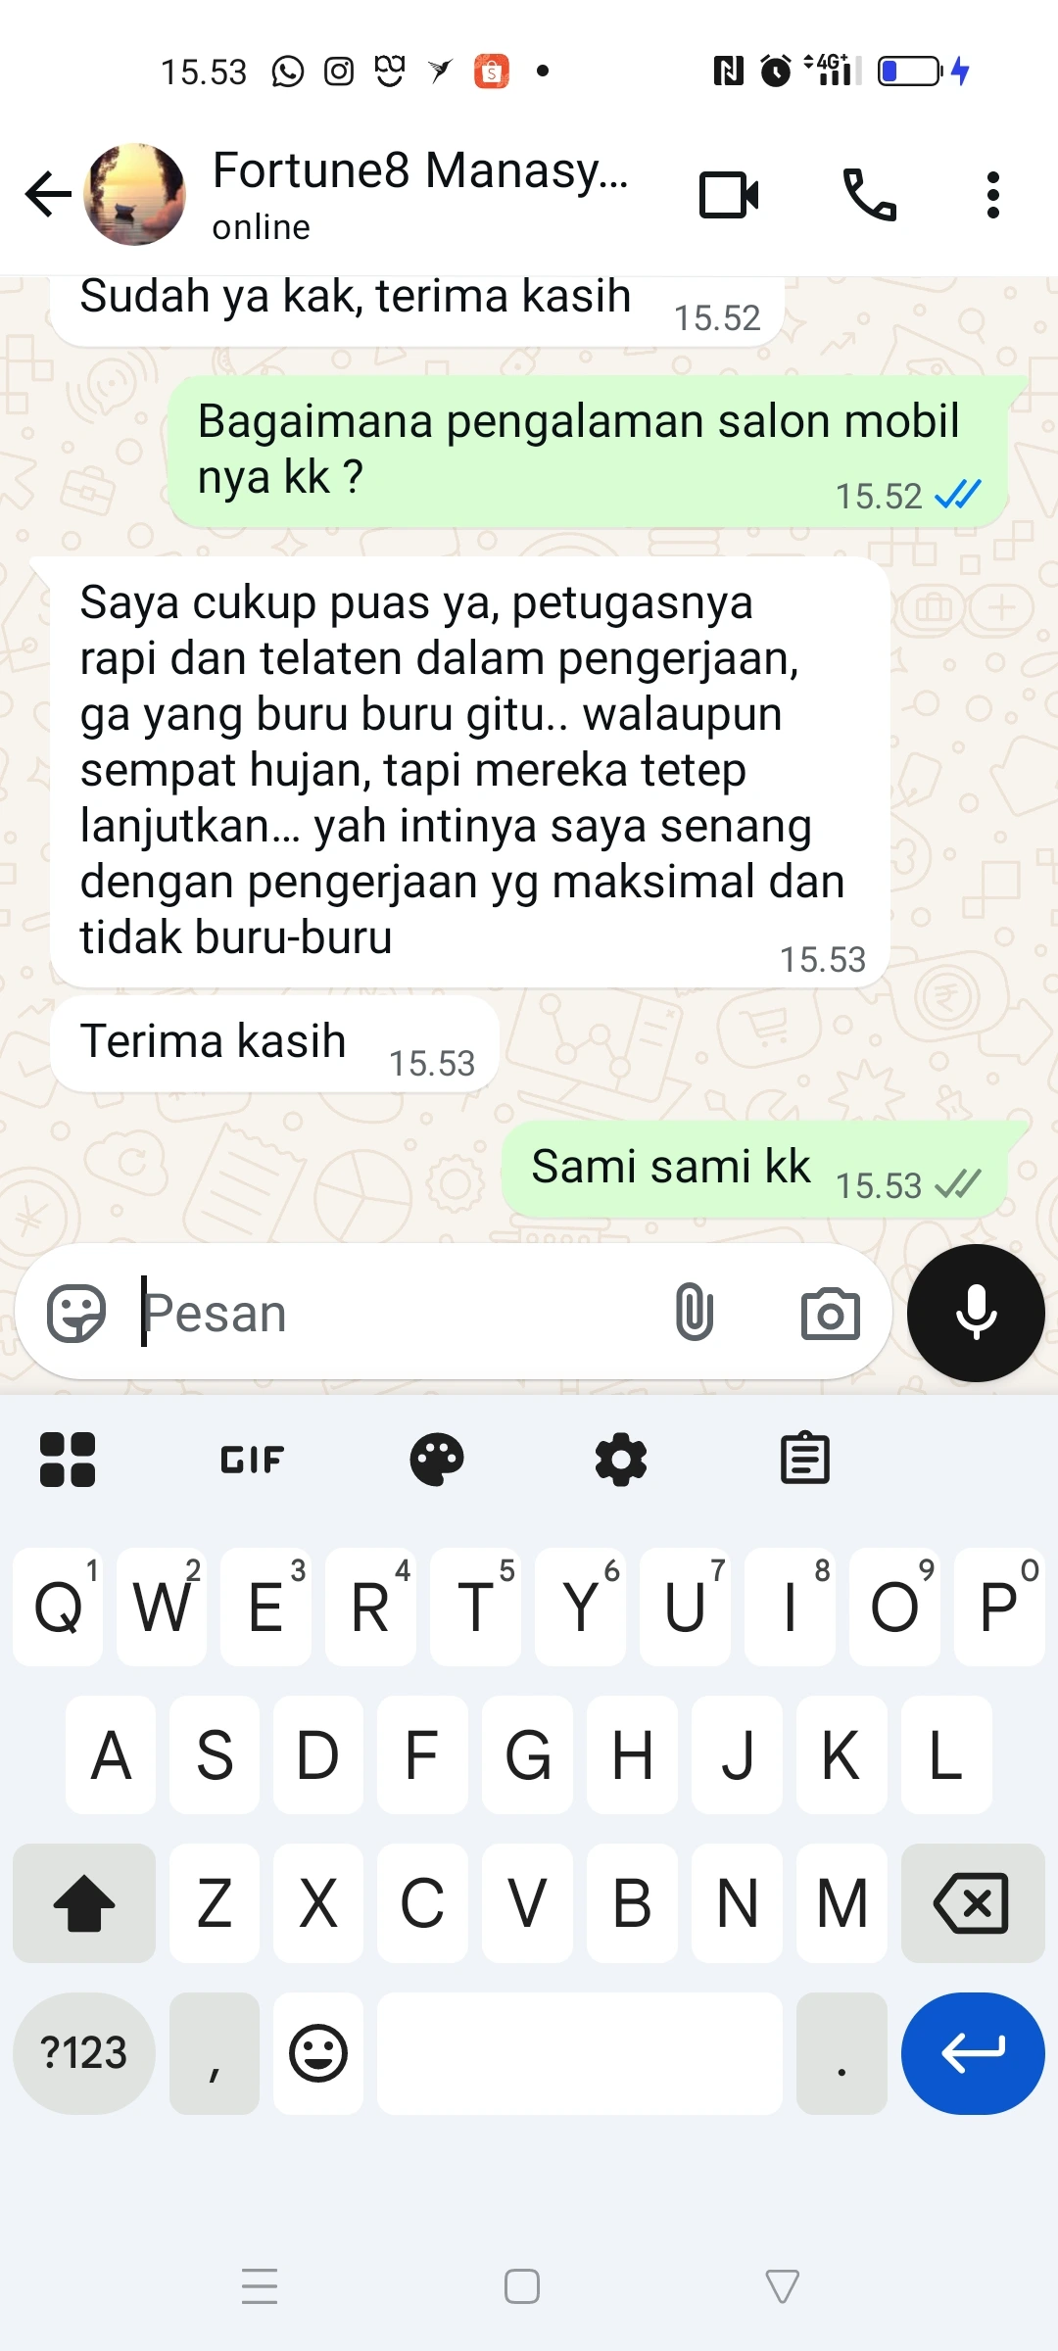Tap the voice call phone icon
Screen dimensions: 1058x2351
tap(870, 195)
